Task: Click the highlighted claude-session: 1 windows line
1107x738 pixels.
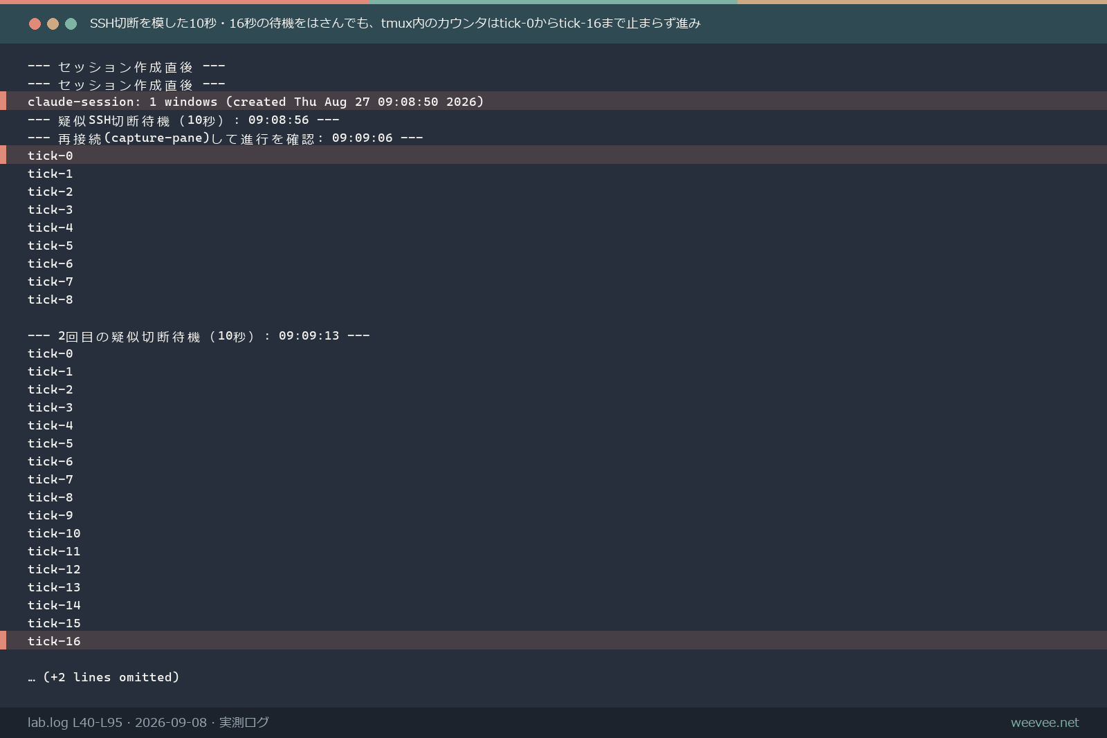Action: pos(553,101)
